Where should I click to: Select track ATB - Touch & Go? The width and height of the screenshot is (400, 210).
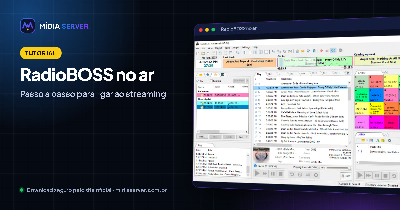[x=301, y=104]
